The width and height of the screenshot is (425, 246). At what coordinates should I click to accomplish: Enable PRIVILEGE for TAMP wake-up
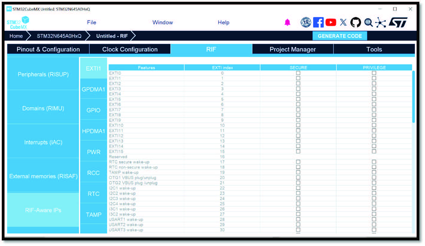point(374,172)
